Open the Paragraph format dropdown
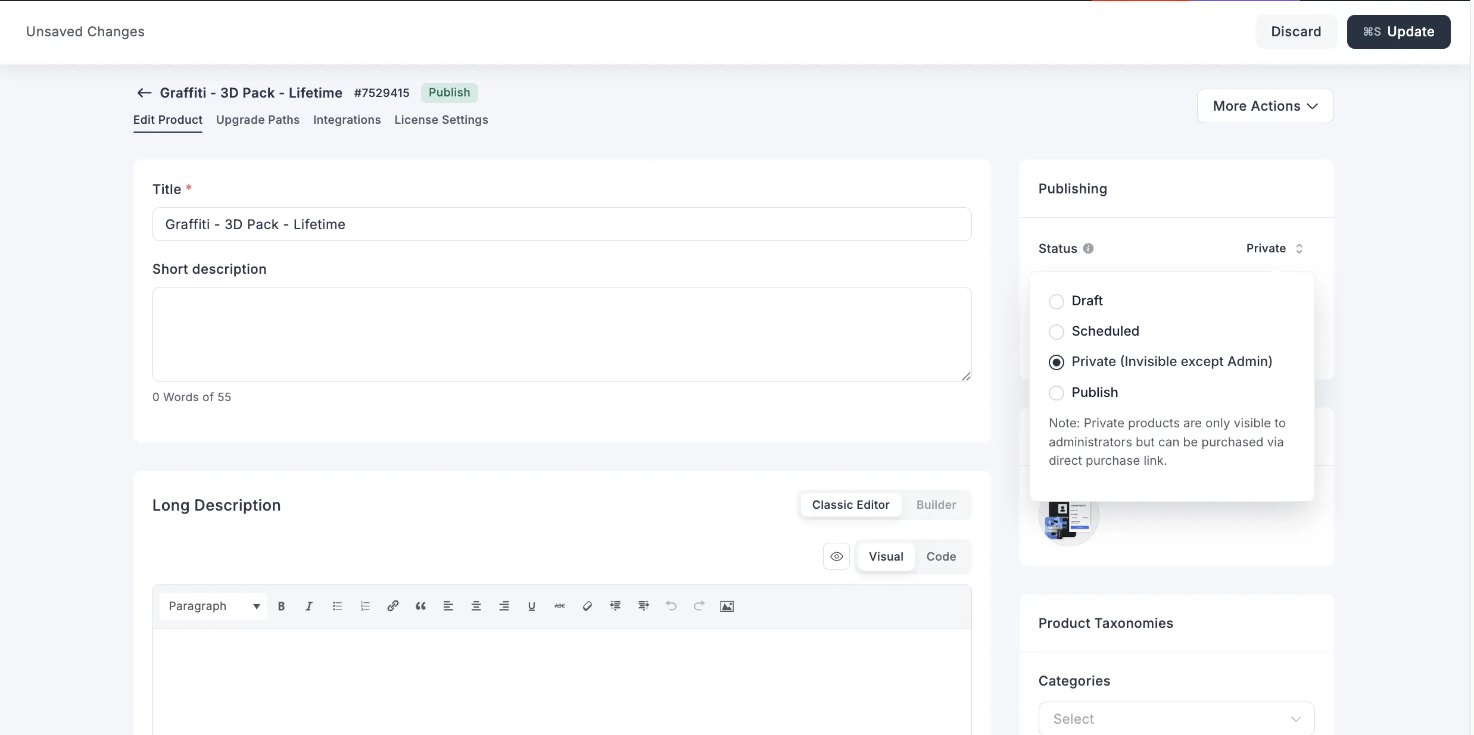 click(x=213, y=606)
